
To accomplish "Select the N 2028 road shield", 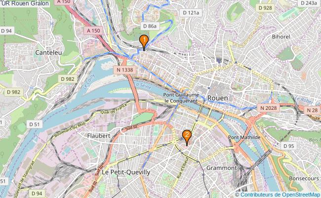I will [x=268, y=108].
